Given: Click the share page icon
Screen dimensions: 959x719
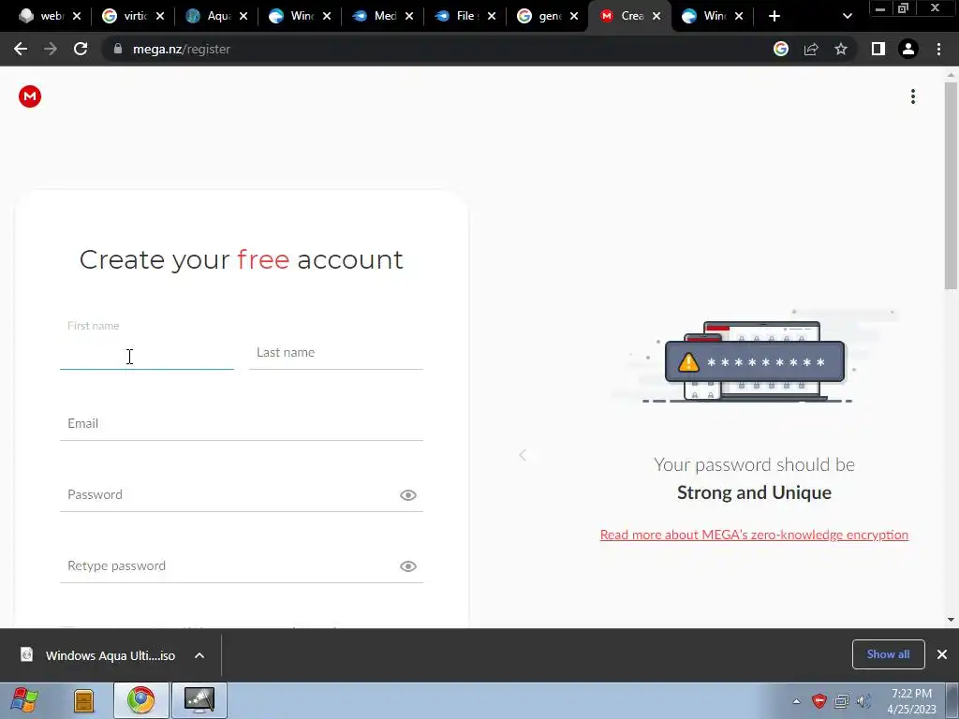Looking at the screenshot, I should click(x=811, y=49).
